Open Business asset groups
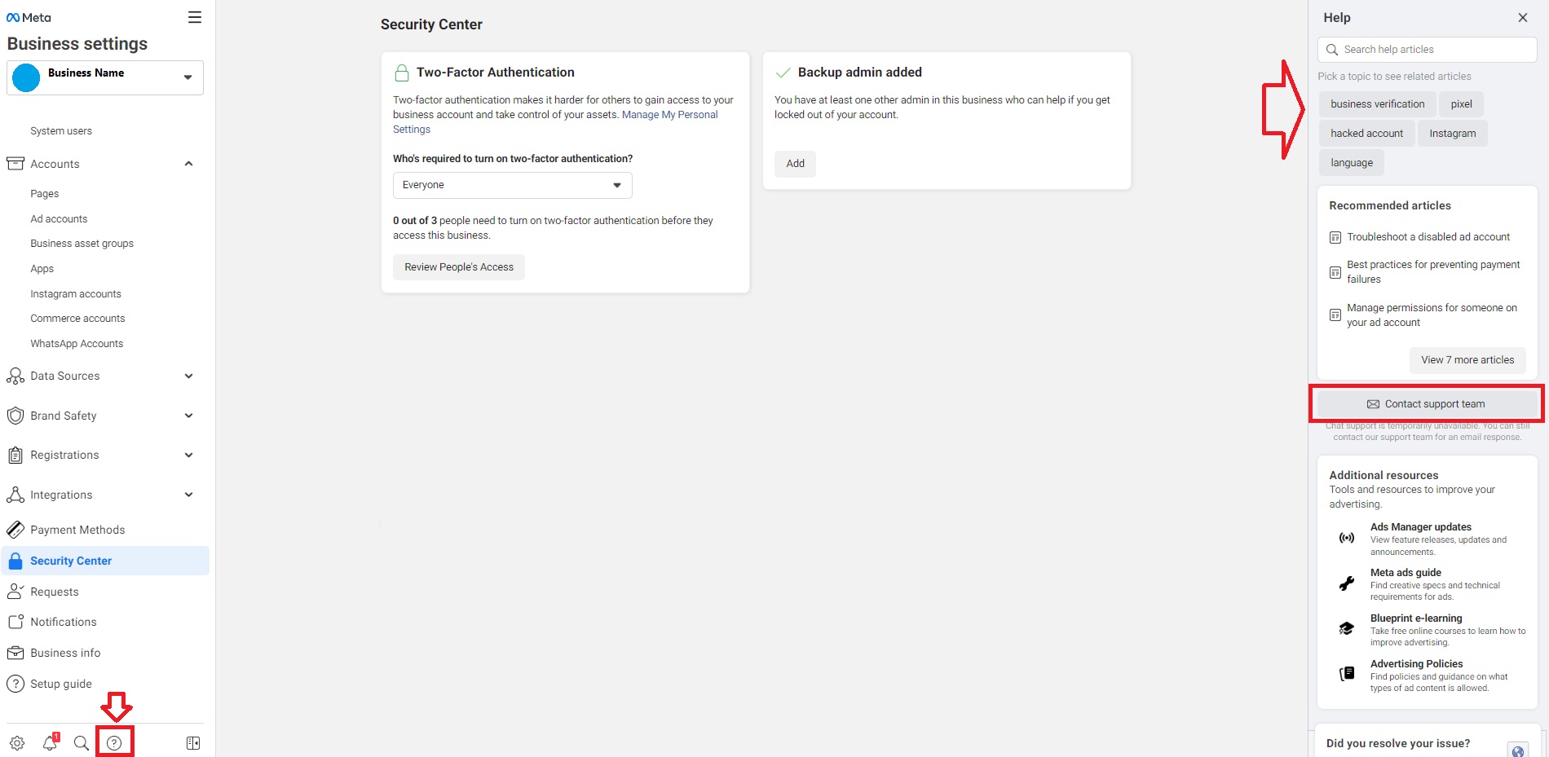Screen dimensions: 1549x757 [82, 244]
